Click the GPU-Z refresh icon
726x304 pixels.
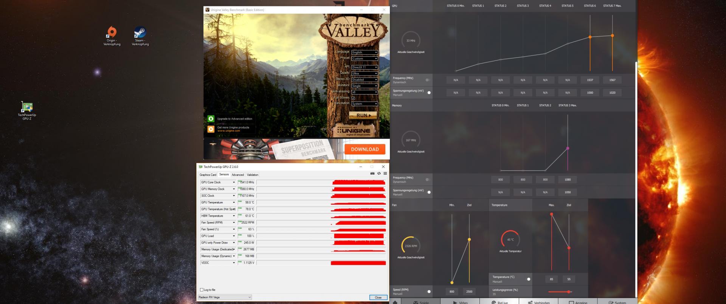point(379,174)
